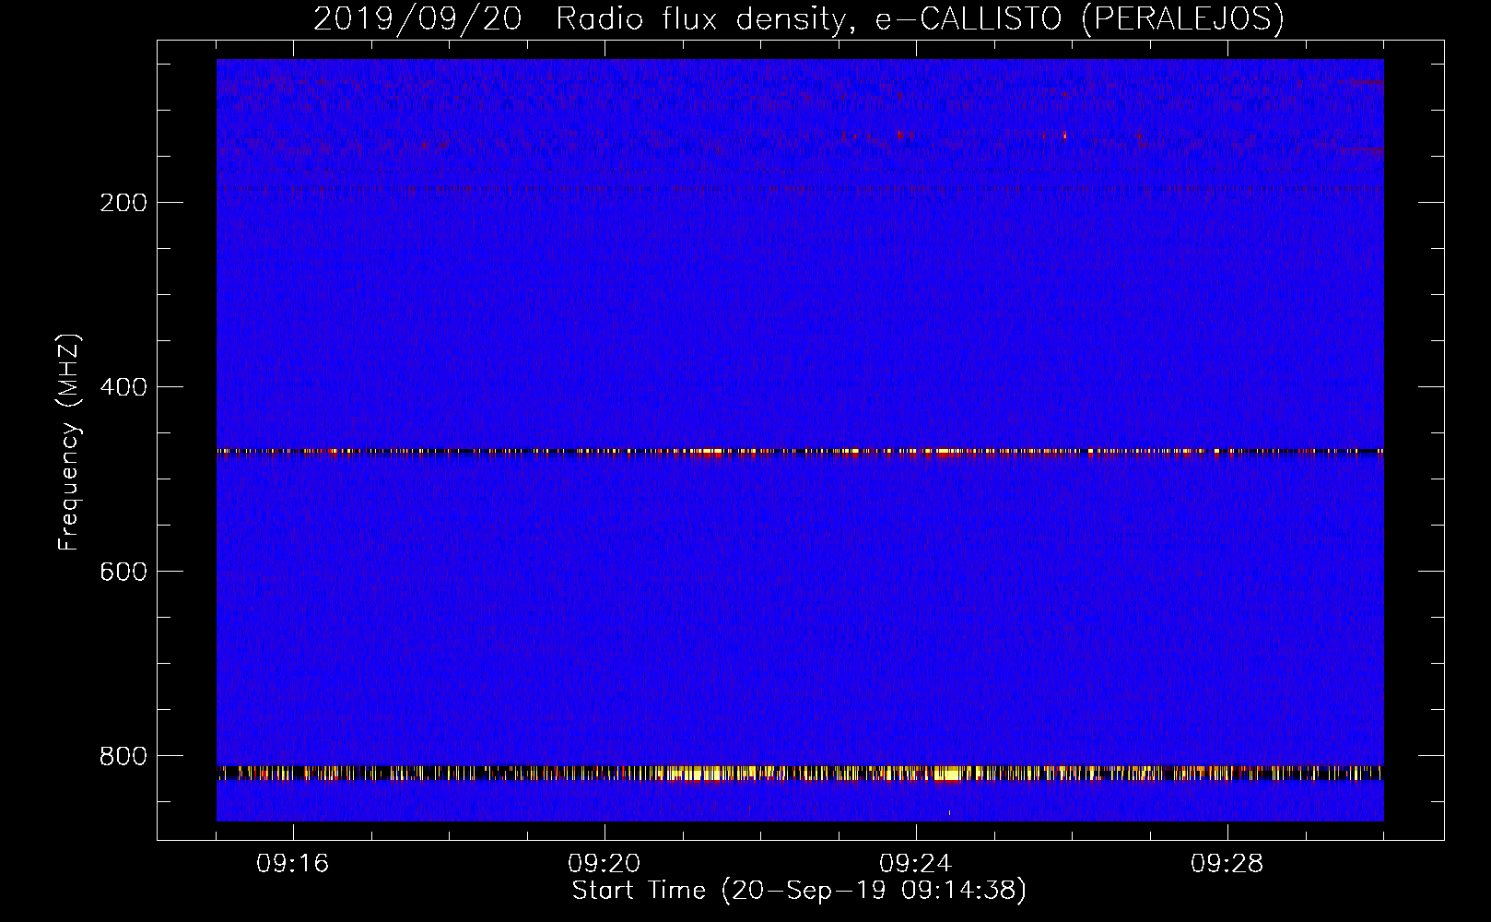Click the "400" frequency tick label
The height and width of the screenshot is (922, 1491).
pos(123,387)
